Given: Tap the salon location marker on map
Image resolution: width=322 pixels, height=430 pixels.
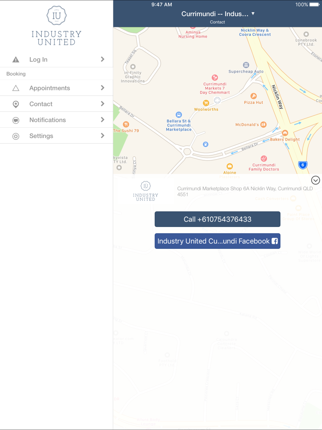Looking at the screenshot, I should [217, 100].
